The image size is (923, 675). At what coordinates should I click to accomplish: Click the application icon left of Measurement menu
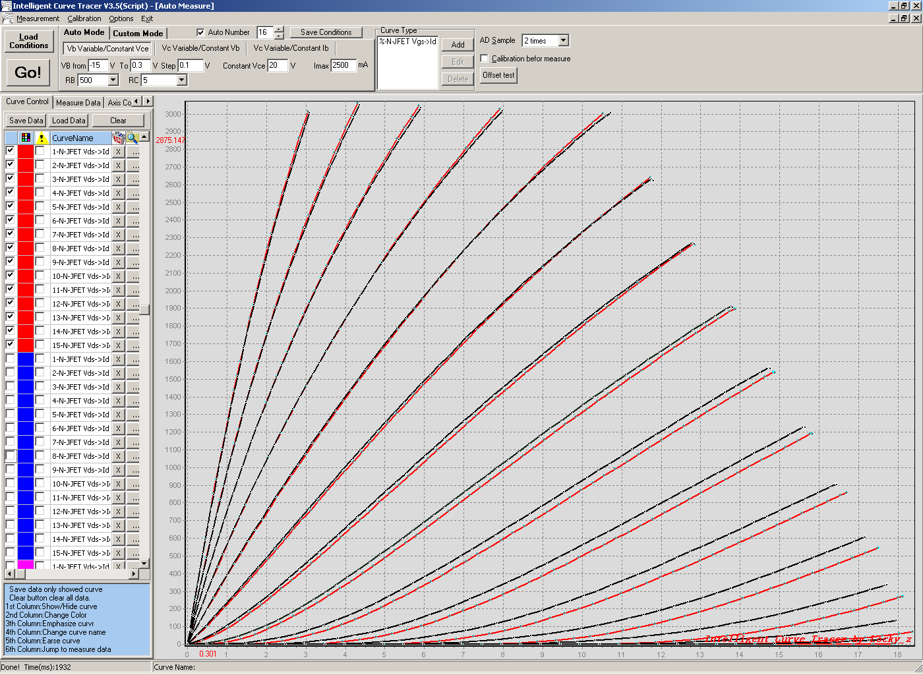point(7,19)
